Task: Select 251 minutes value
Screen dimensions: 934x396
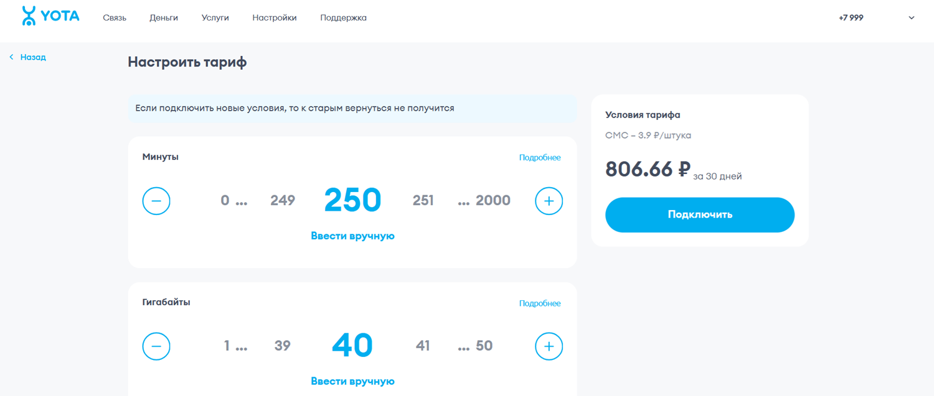Action: pyautogui.click(x=423, y=201)
